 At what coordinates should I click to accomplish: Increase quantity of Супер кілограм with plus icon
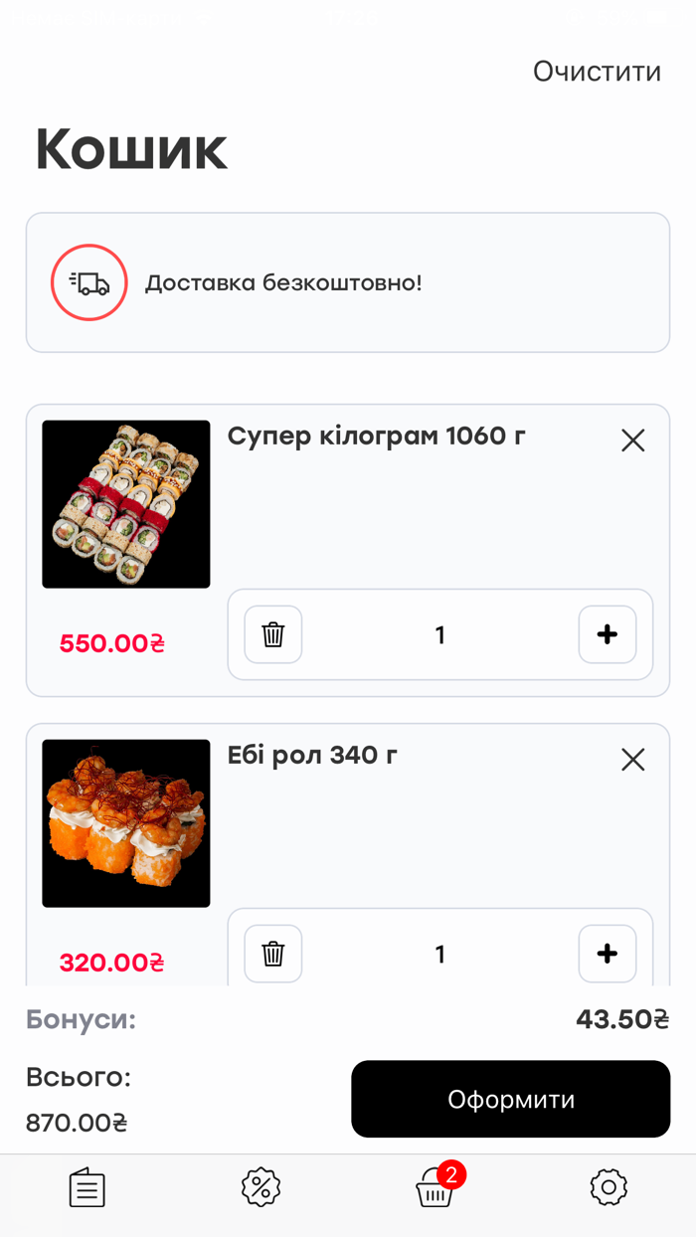(608, 634)
